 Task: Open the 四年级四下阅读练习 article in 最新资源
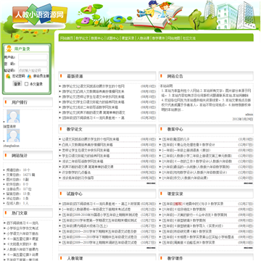(x=94, y=118)
